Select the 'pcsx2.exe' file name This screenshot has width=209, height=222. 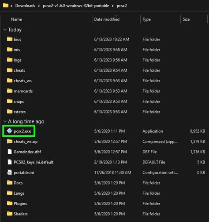click(x=22, y=131)
